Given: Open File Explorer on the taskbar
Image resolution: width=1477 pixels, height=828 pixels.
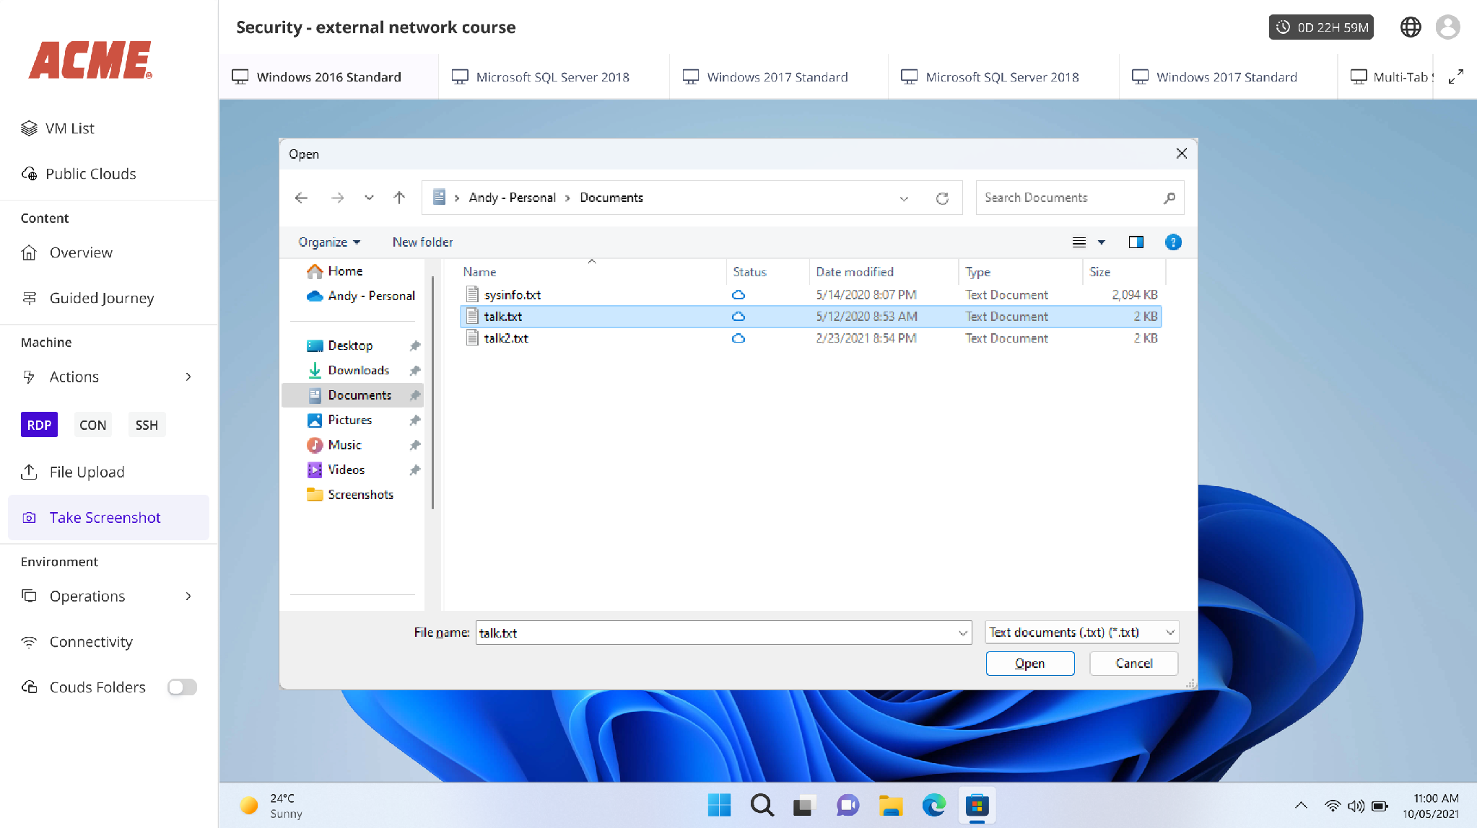Looking at the screenshot, I should point(891,805).
